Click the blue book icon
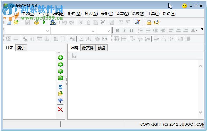The image size is (207, 131). click(61, 100)
